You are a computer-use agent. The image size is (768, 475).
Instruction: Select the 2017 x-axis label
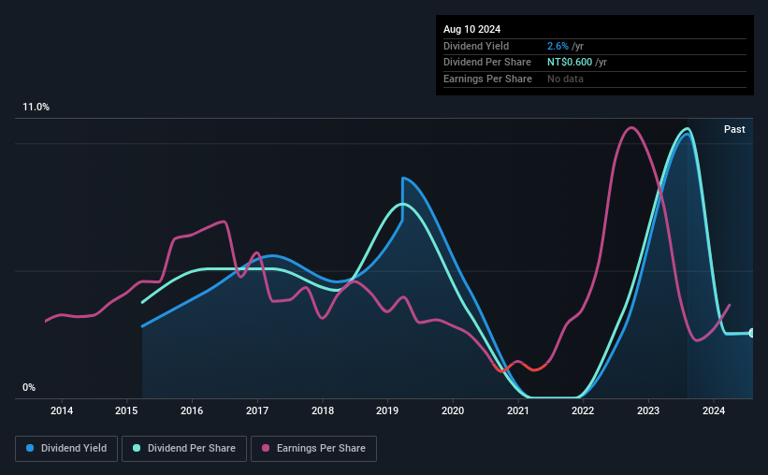[x=257, y=410]
